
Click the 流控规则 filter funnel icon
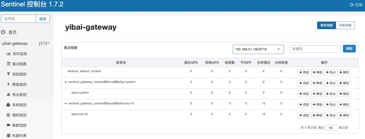pyautogui.click(x=8, y=74)
